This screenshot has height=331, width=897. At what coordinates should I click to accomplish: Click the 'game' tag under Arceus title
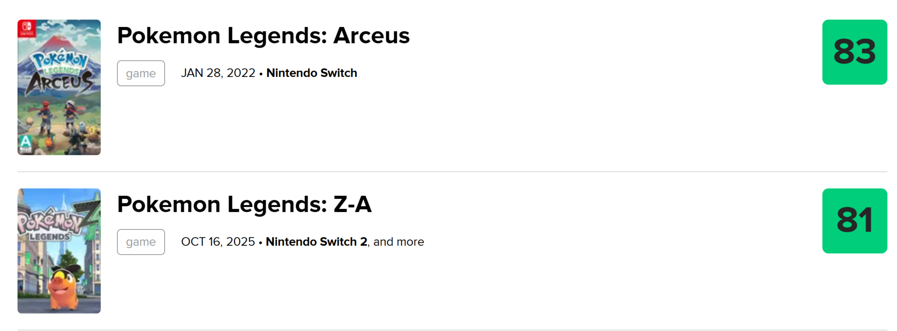coord(141,73)
